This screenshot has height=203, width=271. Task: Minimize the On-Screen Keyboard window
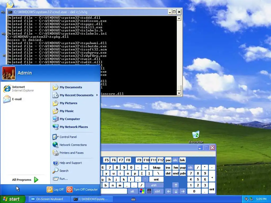(x=200, y=148)
